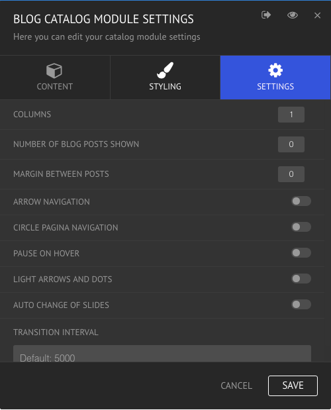Viewport: 331px width, 410px height.
Task: Click the exit arrow icon in header
Action: pos(266,15)
